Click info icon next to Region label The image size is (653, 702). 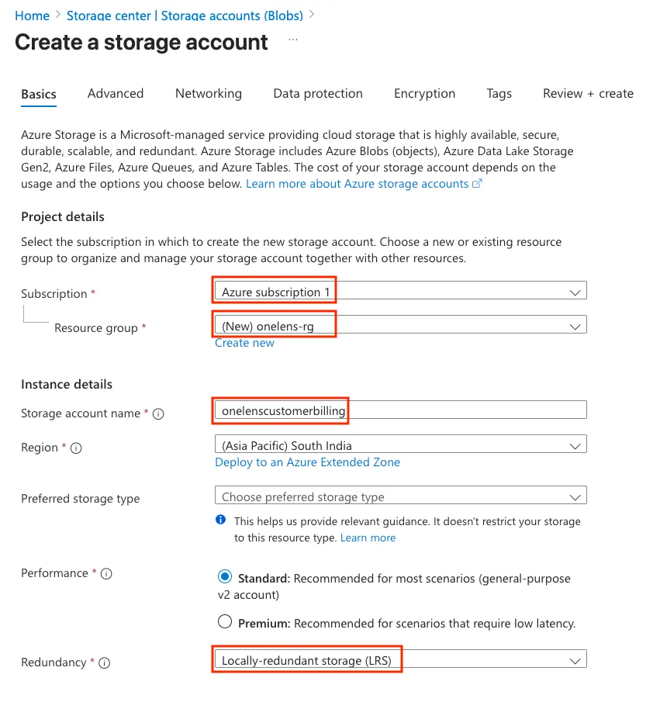pyautogui.click(x=77, y=448)
